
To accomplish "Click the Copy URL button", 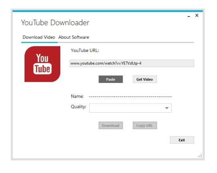I will coord(145,126).
